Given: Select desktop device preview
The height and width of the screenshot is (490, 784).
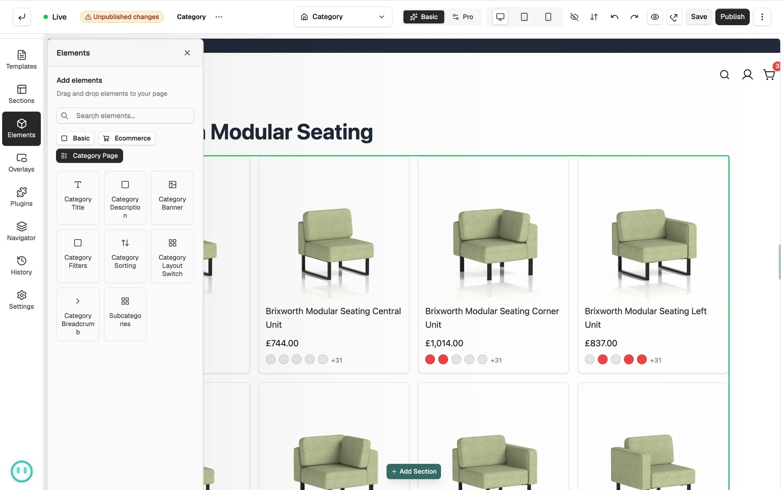Looking at the screenshot, I should click(x=500, y=17).
